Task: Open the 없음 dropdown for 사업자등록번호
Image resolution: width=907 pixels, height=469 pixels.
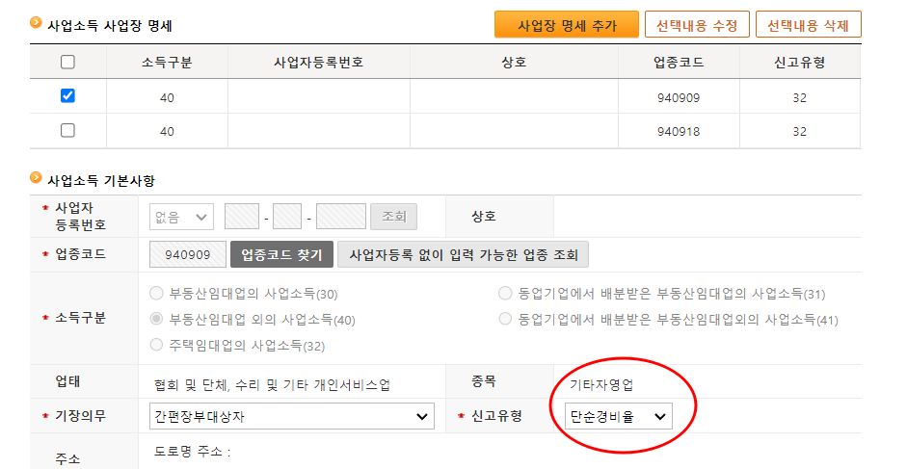Action: pyautogui.click(x=181, y=217)
